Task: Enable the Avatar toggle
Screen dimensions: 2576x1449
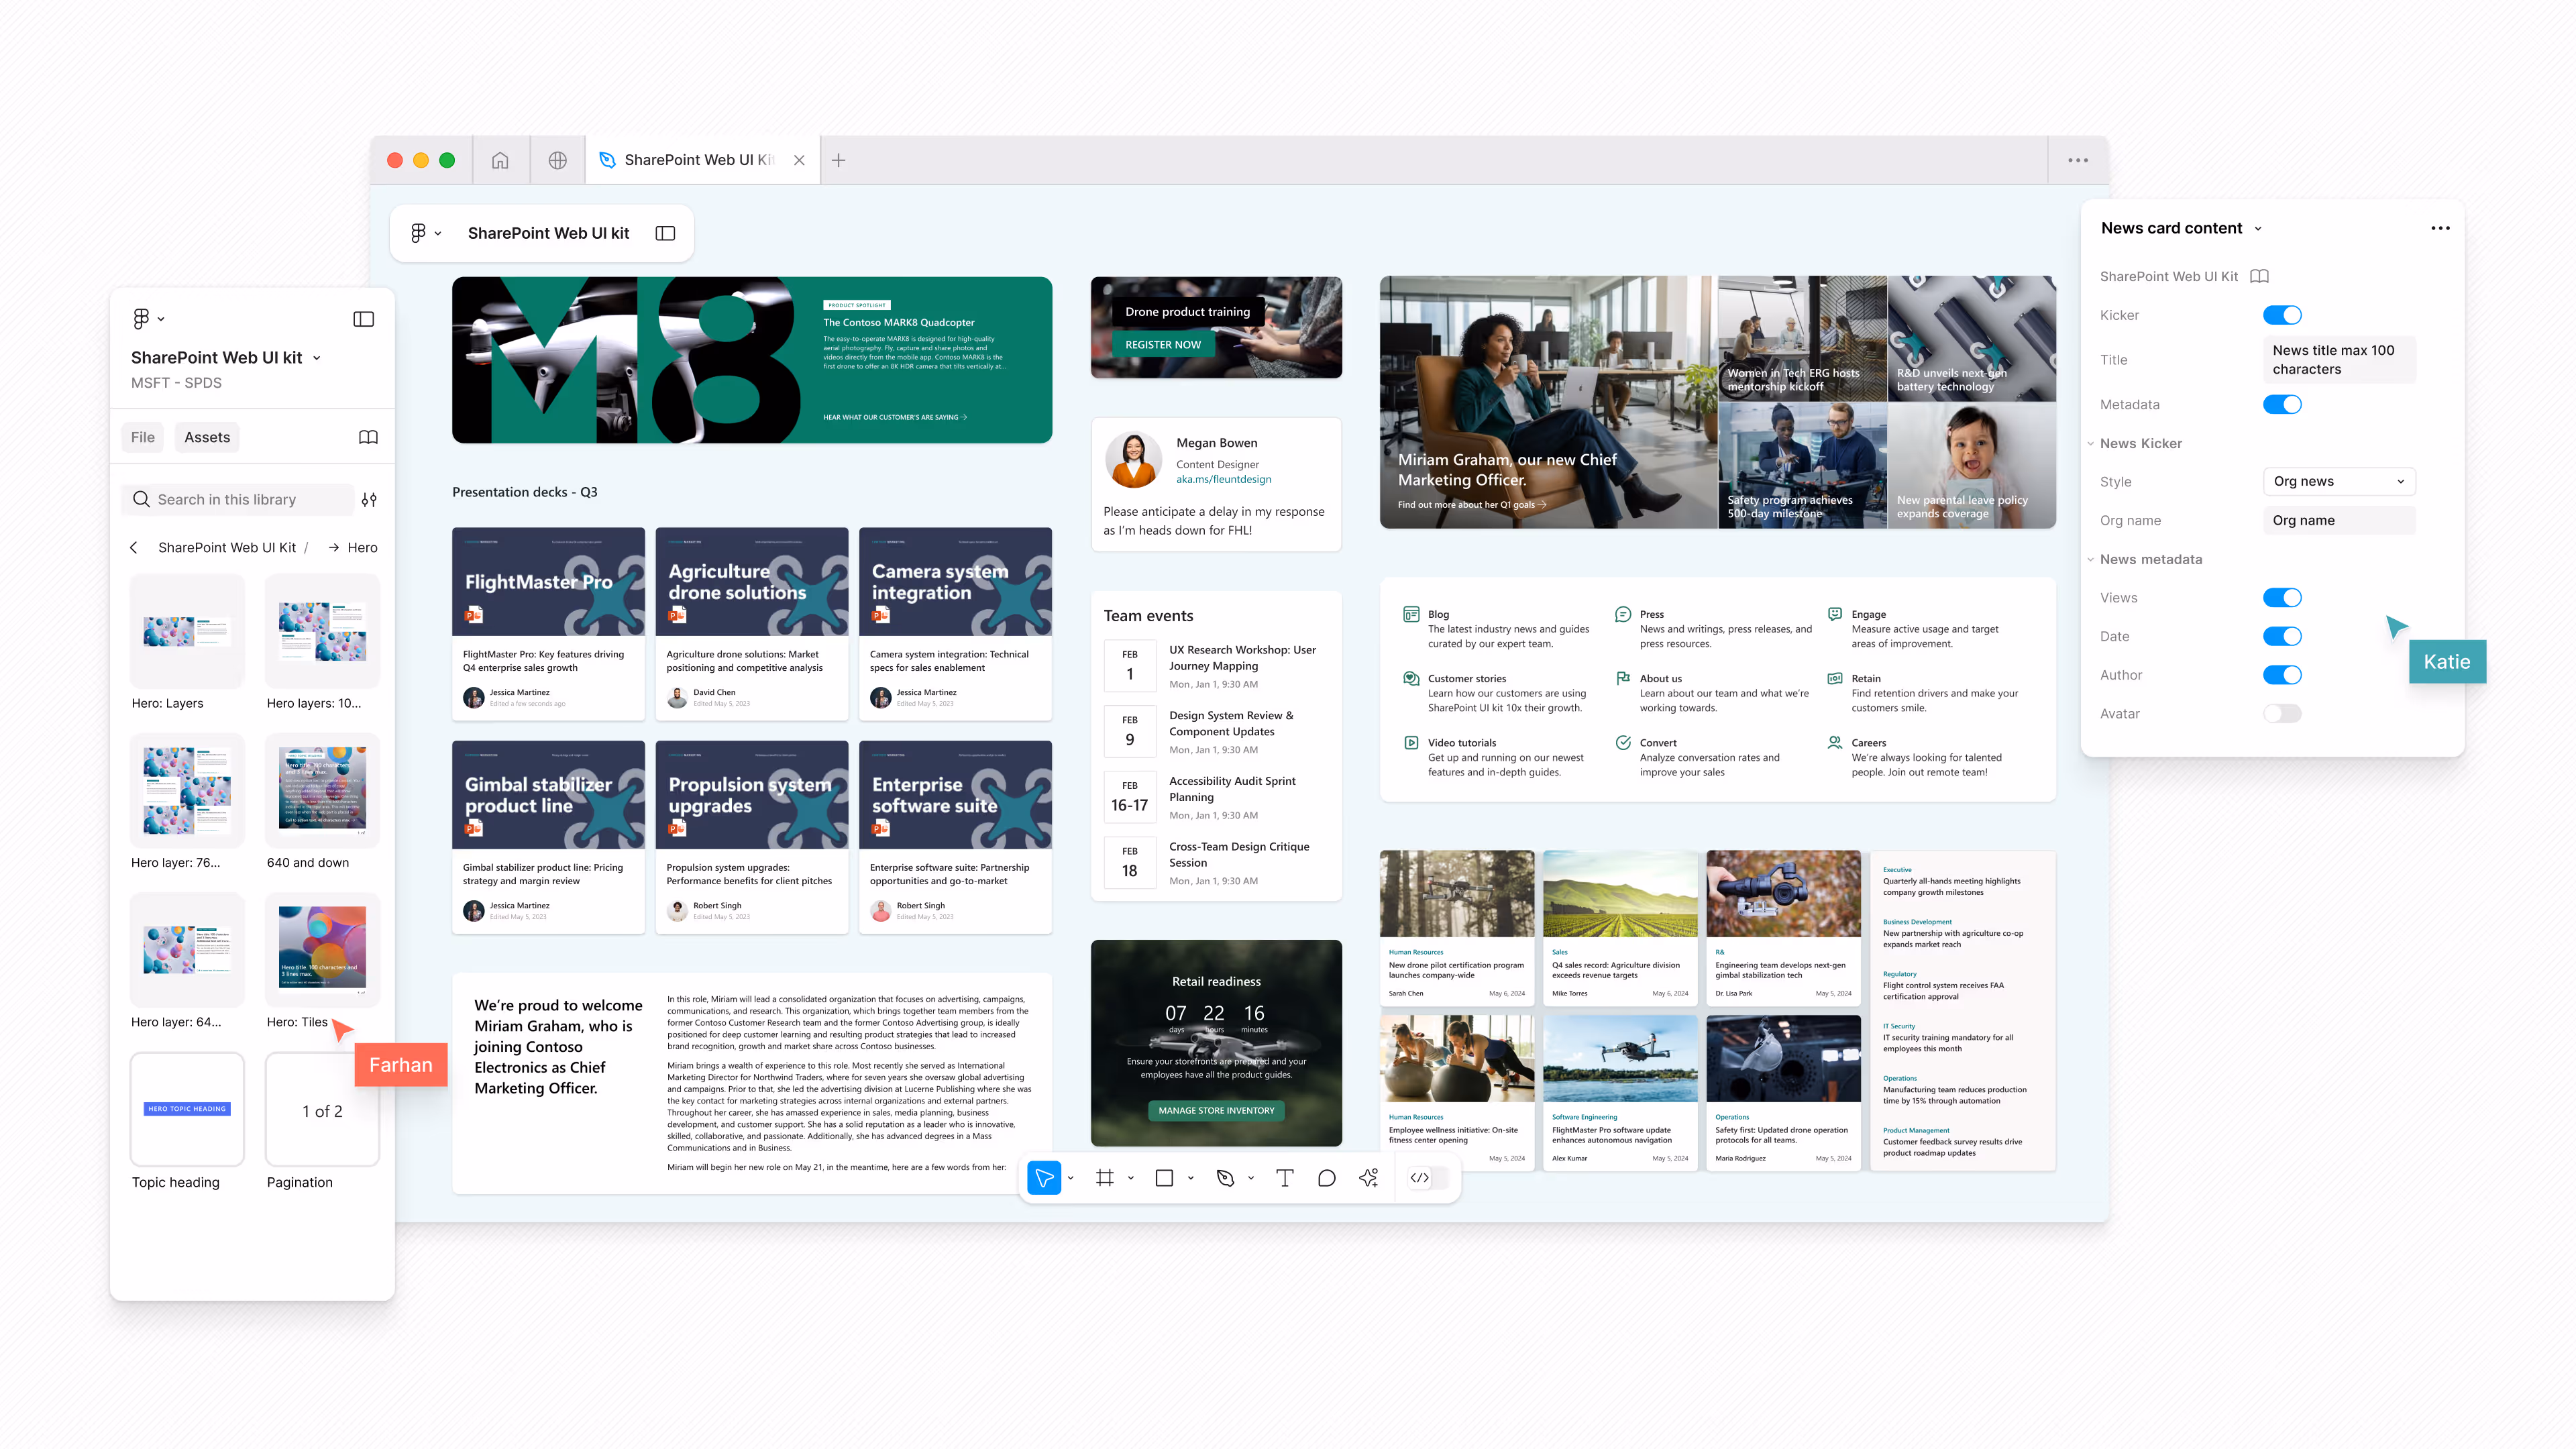Action: pos(2283,713)
